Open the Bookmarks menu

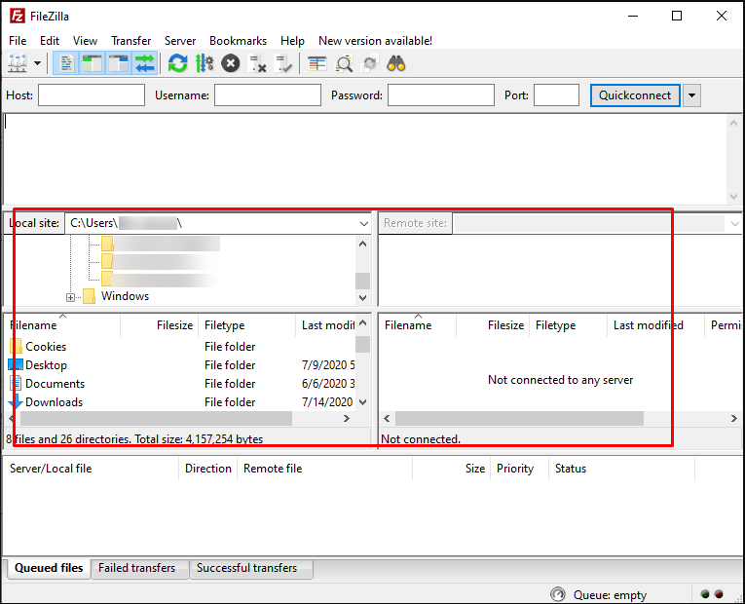pyautogui.click(x=238, y=41)
